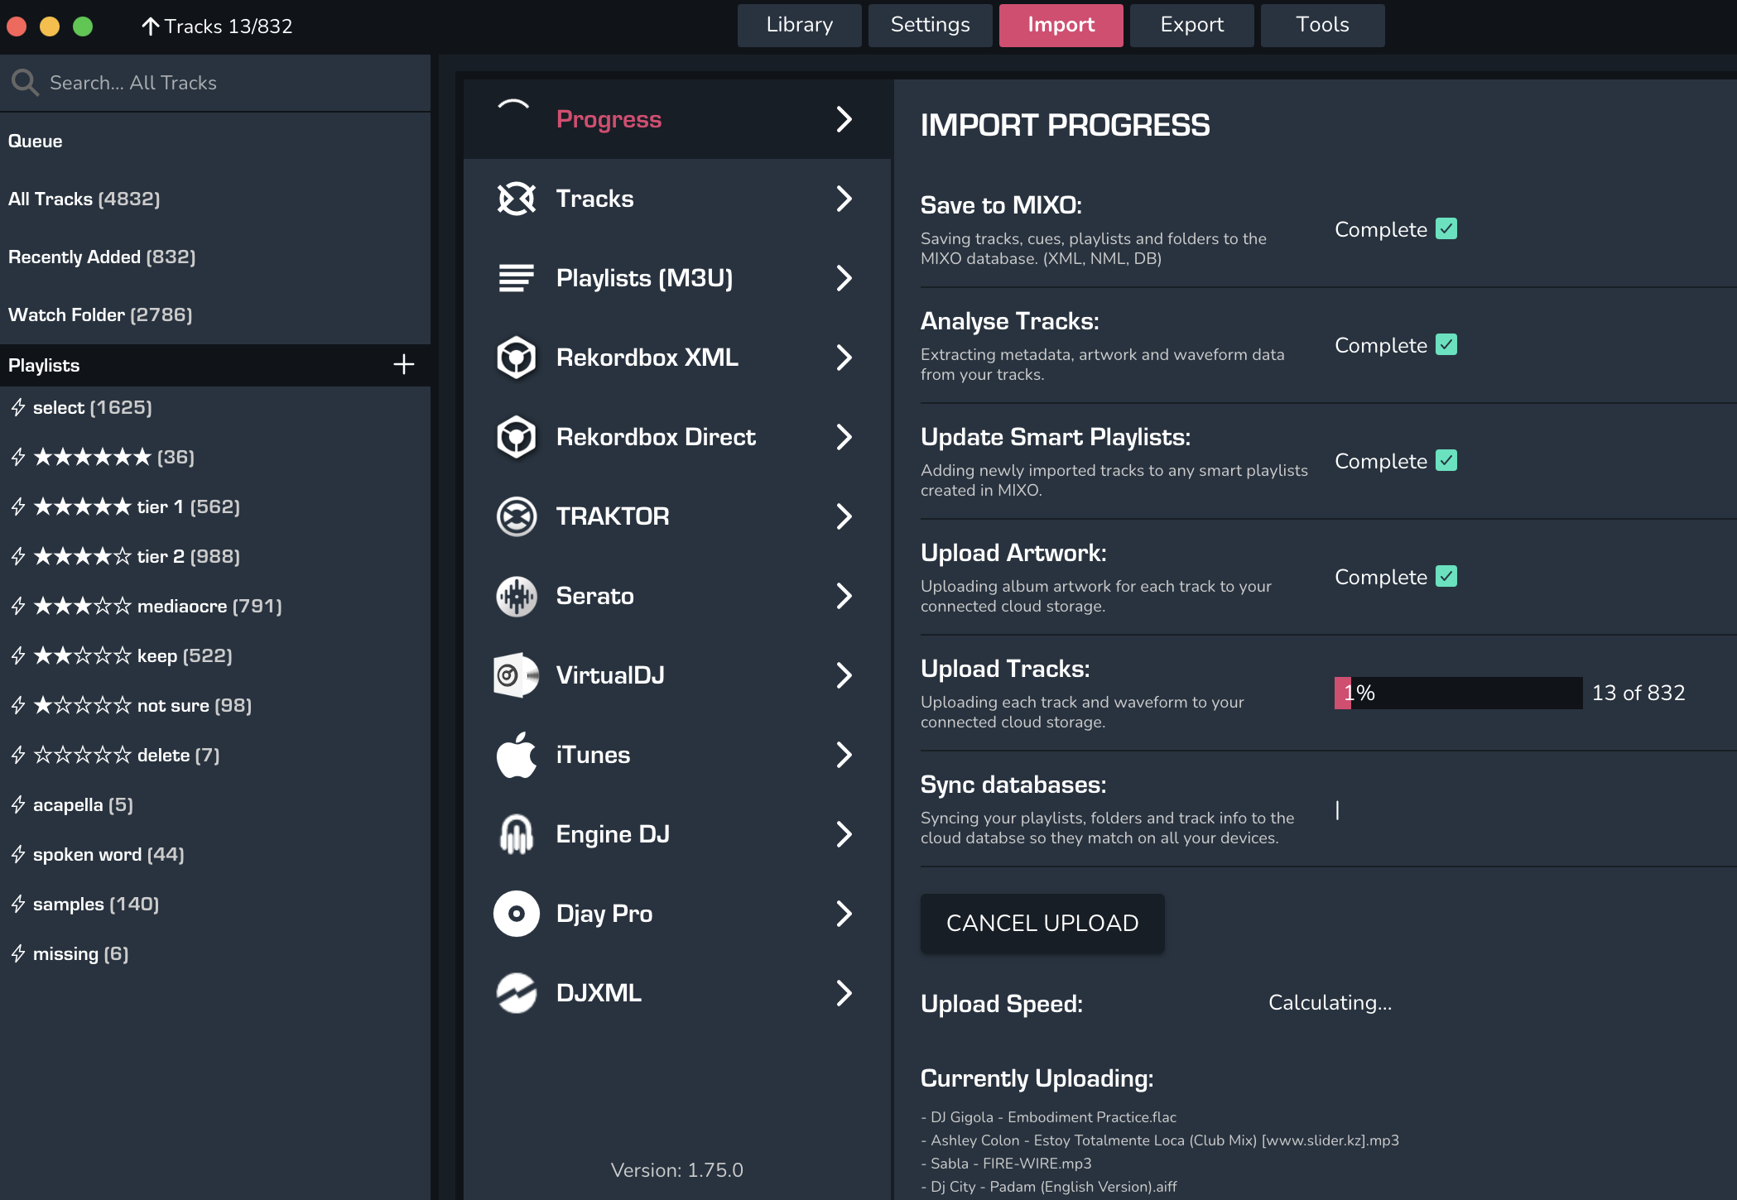Click 'Sabla - FIRE-WIRE.mp3' upload entry
The width and height of the screenshot is (1737, 1200).
(x=1006, y=1164)
